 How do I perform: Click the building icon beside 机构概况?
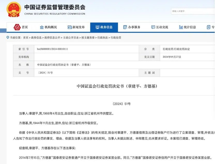pyautogui.click(x=42, y=27)
